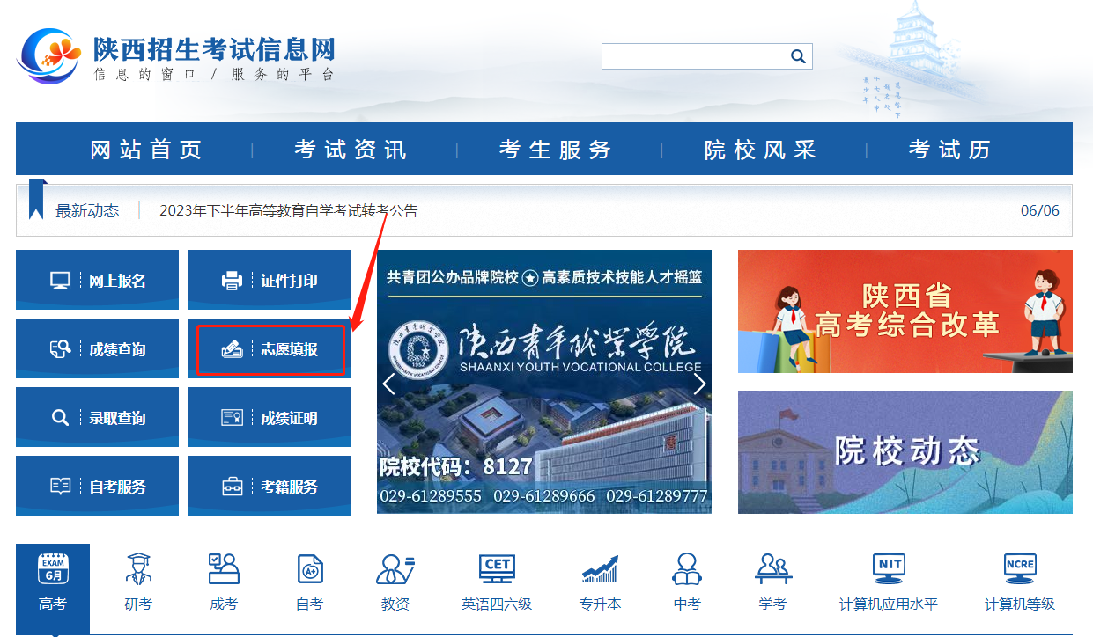Select the 计算机等级 NCRE icon
The width and height of the screenshot is (1093, 637).
tap(1020, 569)
